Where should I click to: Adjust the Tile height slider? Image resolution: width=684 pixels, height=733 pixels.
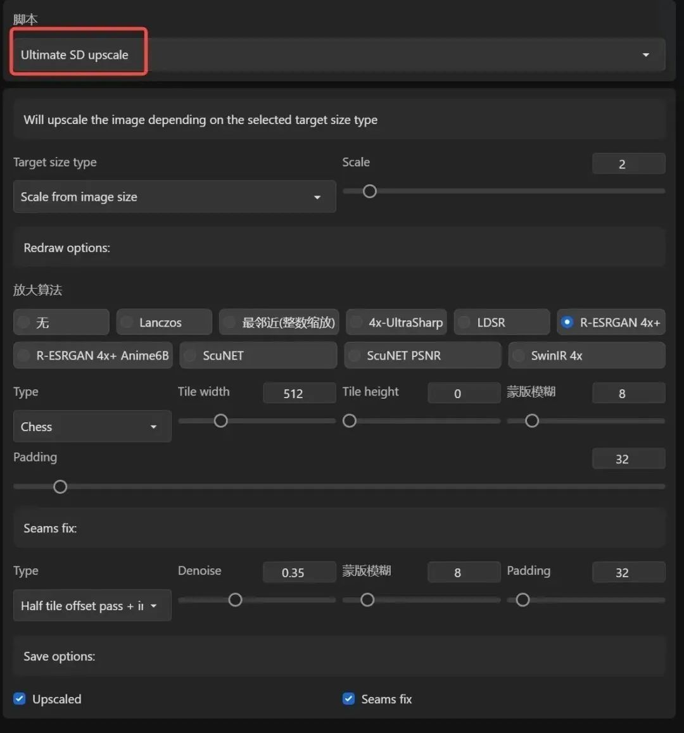(350, 421)
